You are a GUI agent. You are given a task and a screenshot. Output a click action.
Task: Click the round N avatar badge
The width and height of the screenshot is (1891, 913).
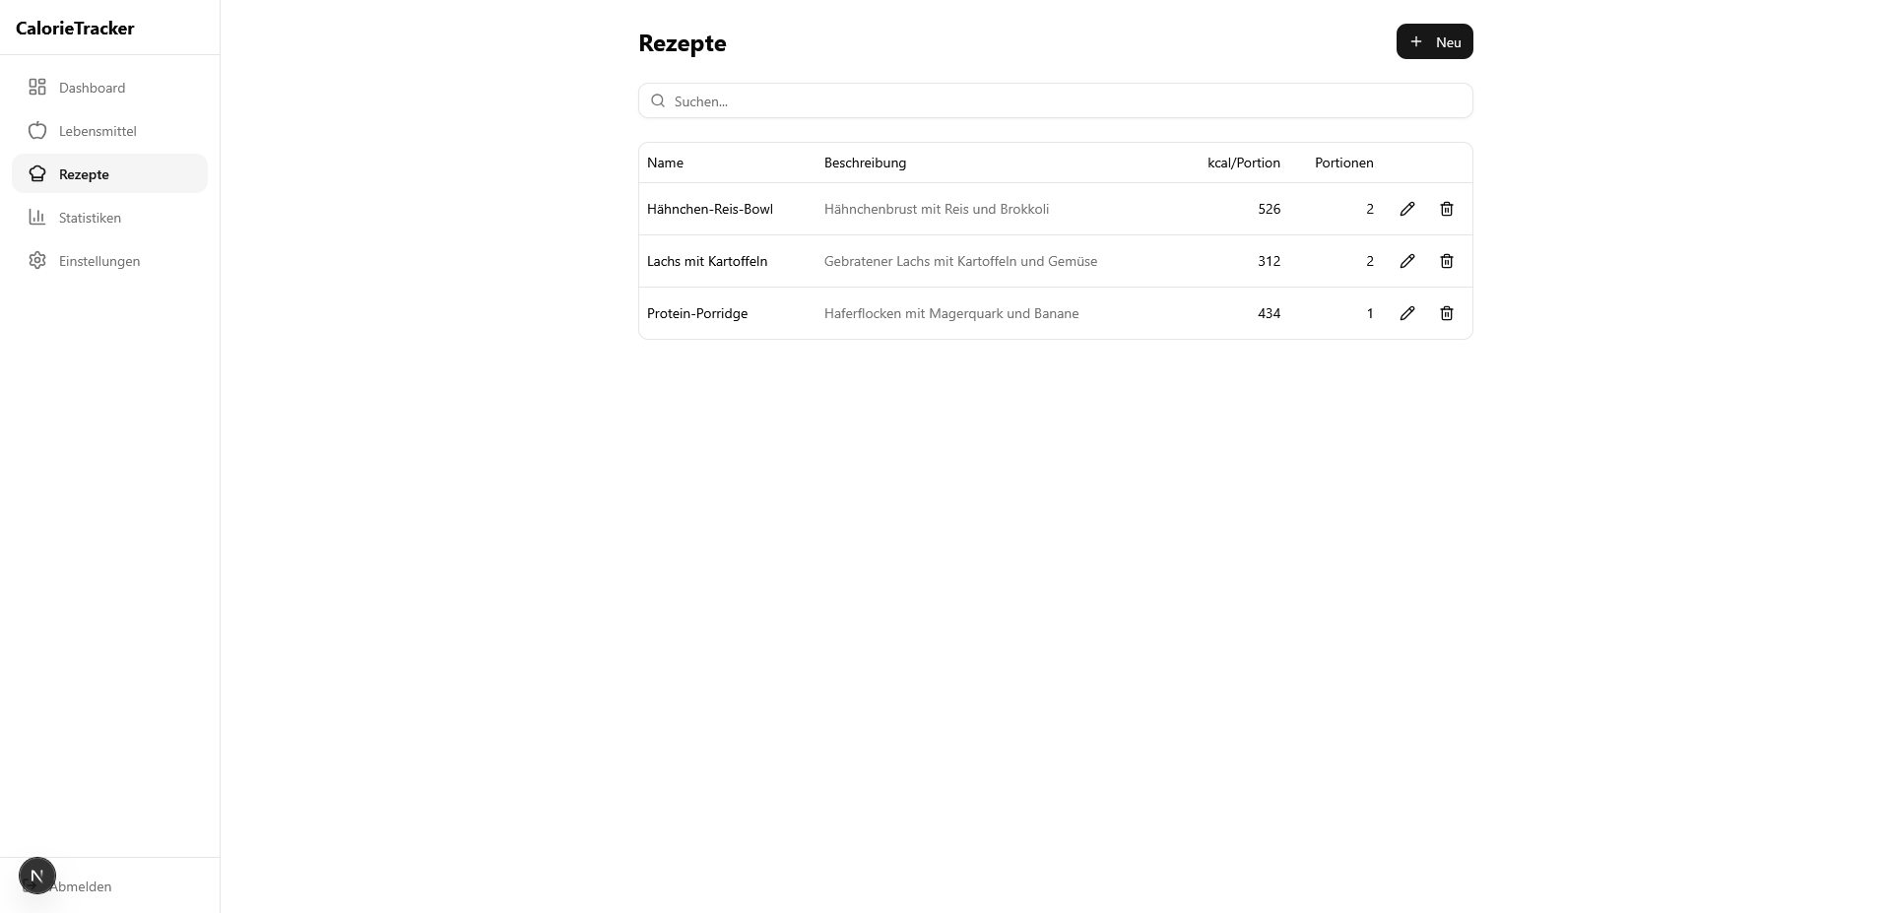click(37, 875)
